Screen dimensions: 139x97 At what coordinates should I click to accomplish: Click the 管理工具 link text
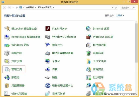pyautogui.click(x=17, y=69)
